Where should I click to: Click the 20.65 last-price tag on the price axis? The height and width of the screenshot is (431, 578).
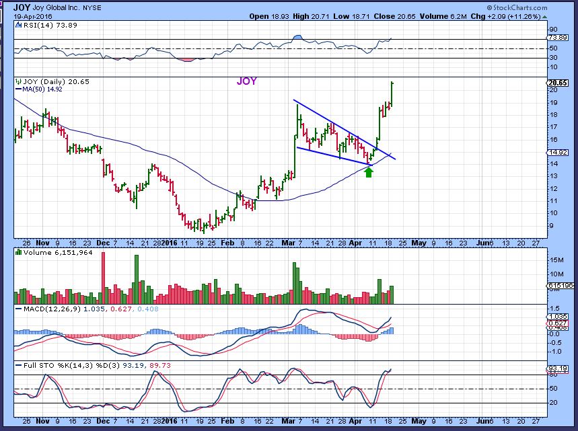tap(558, 83)
